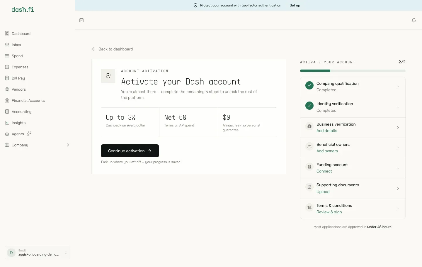Go Back to dashboard
Screen dimensions: 422x267
112,49
